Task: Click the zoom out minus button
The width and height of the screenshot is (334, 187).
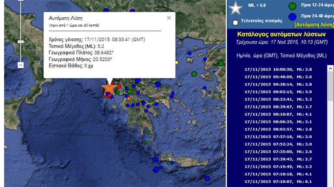Action: [20, 65]
